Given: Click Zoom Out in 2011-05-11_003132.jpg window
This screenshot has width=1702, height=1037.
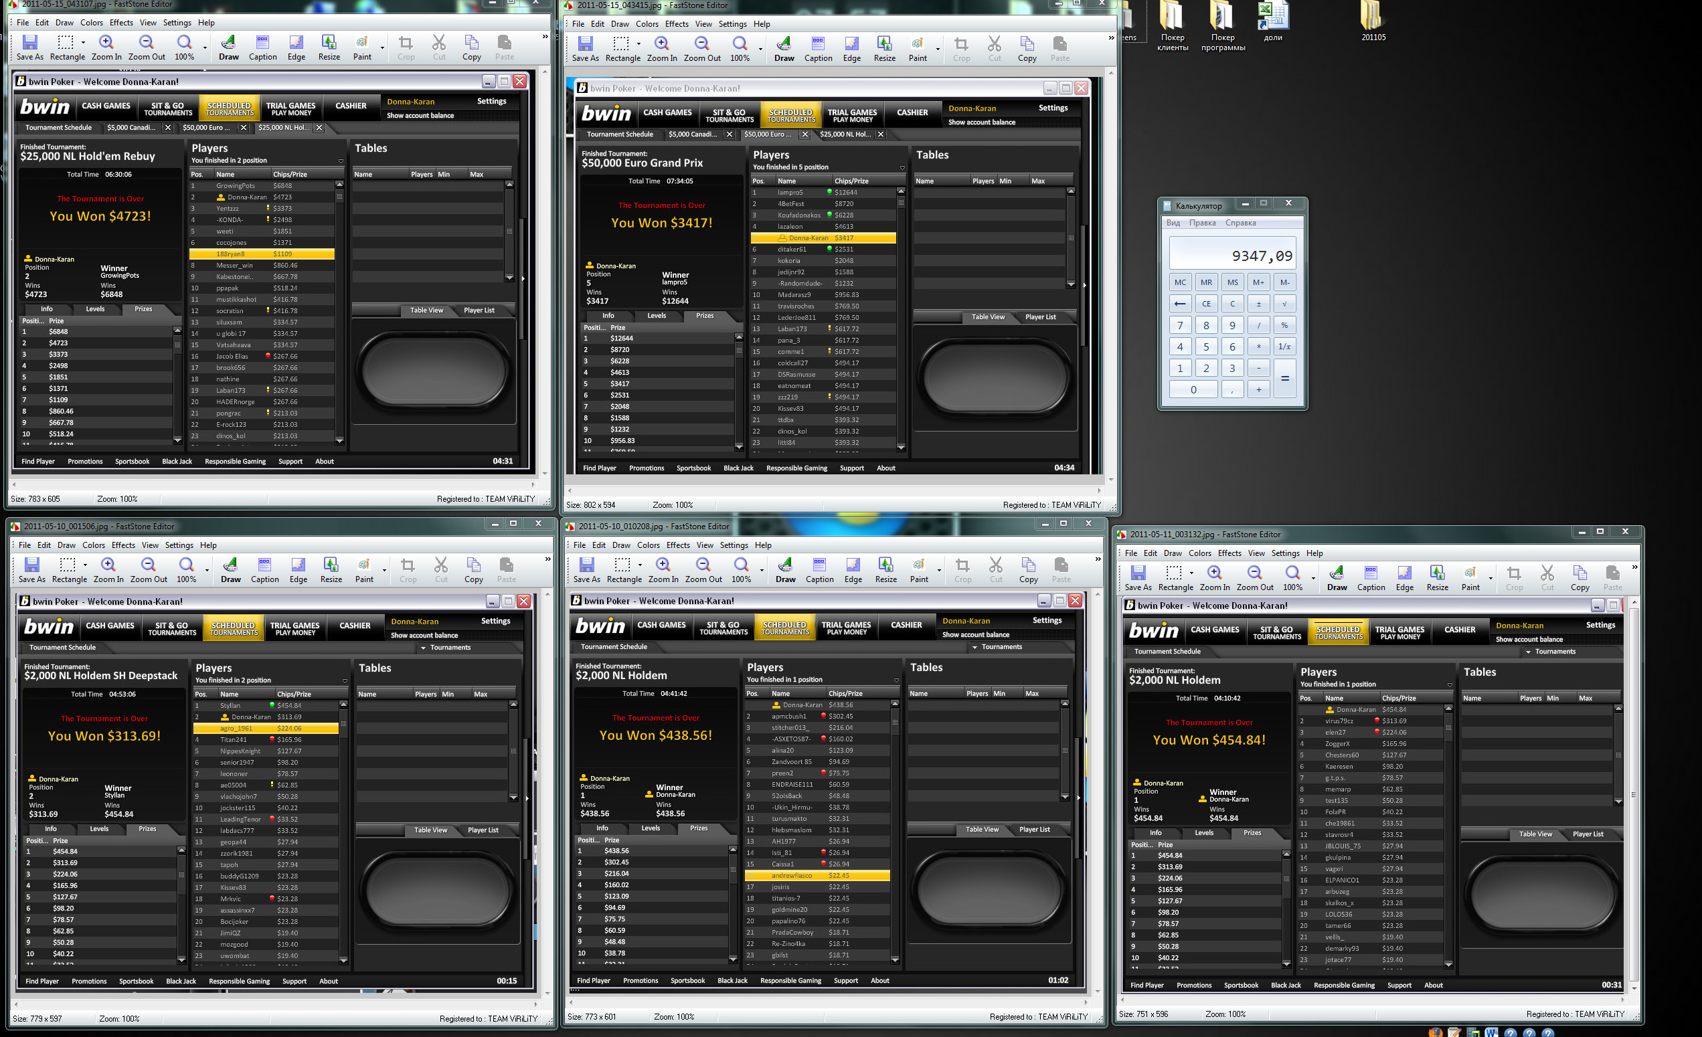Looking at the screenshot, I should [x=1254, y=579].
